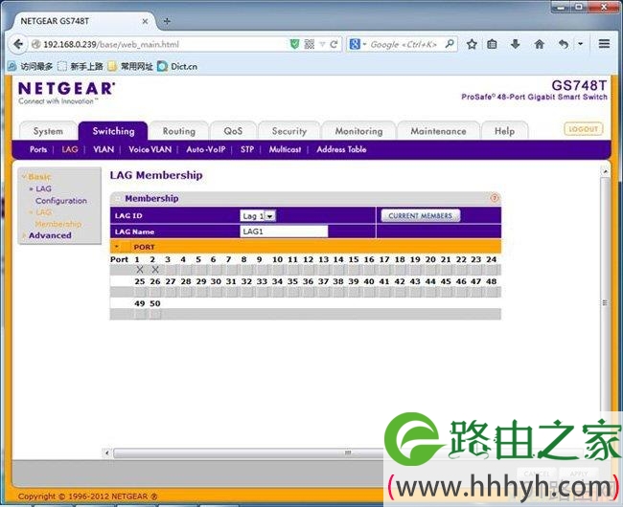Click the QR code icon in address bar

pos(310,44)
